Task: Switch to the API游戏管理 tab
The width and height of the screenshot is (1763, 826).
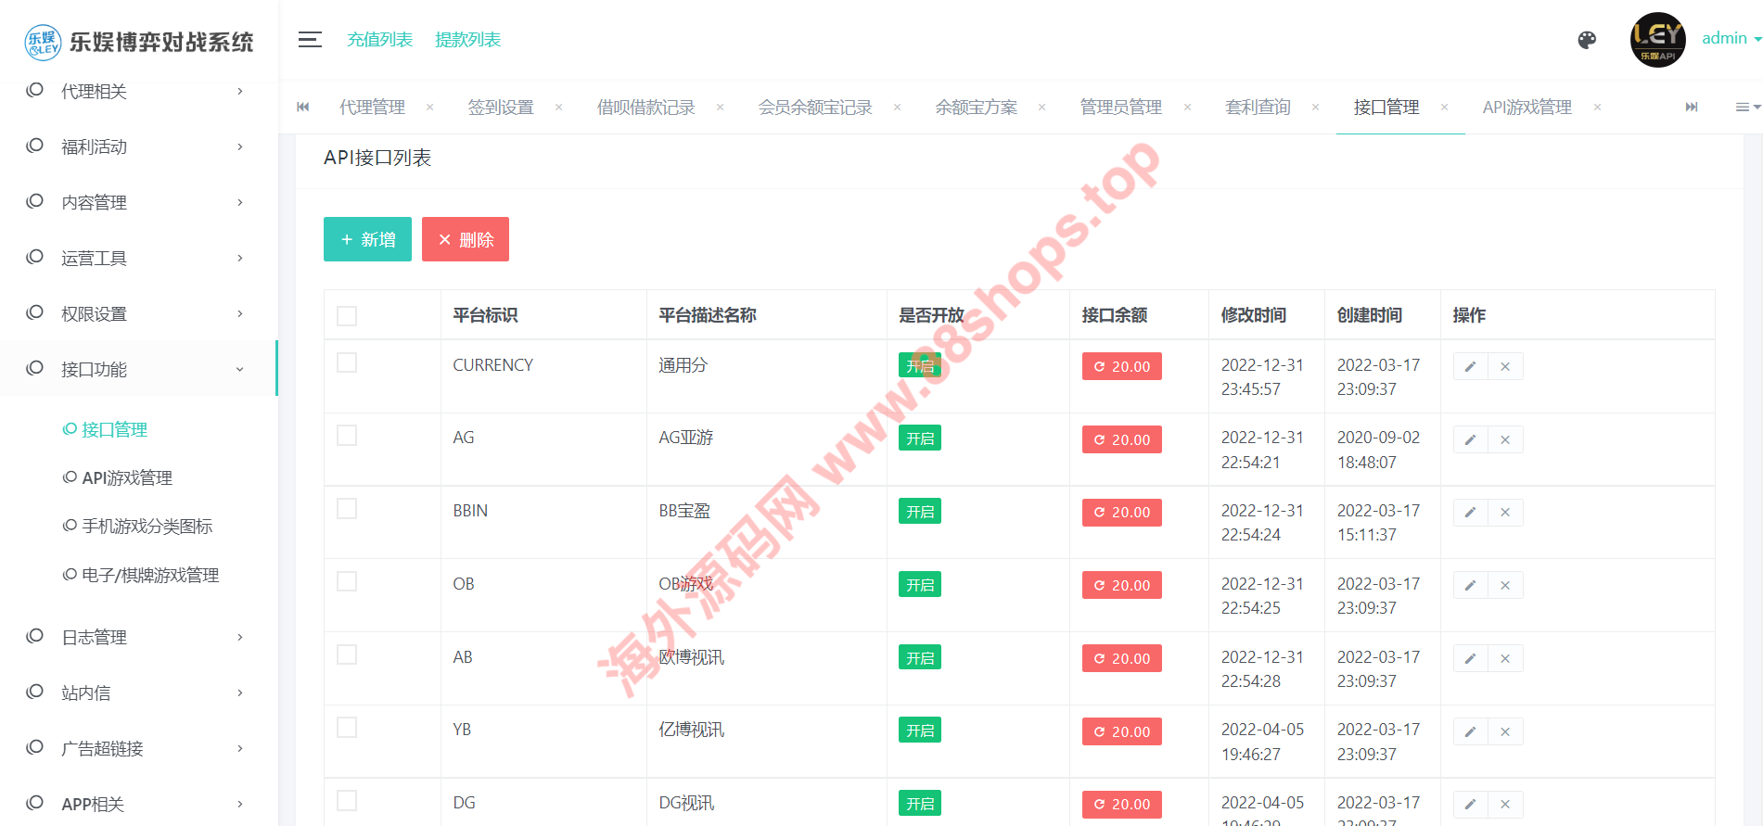Action: pyautogui.click(x=1527, y=108)
